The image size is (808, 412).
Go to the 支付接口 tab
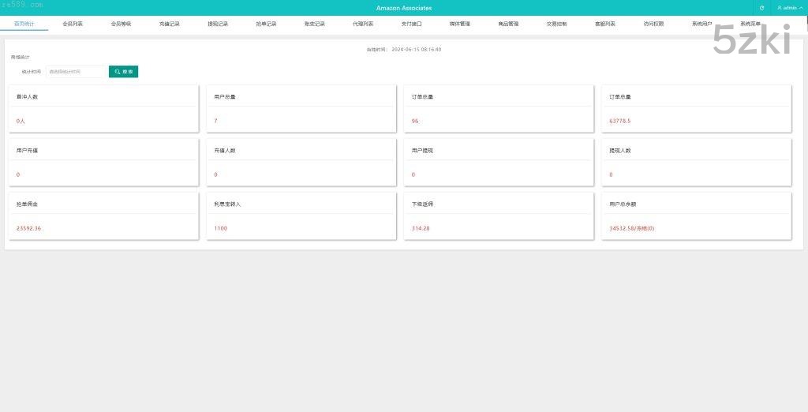coord(411,24)
